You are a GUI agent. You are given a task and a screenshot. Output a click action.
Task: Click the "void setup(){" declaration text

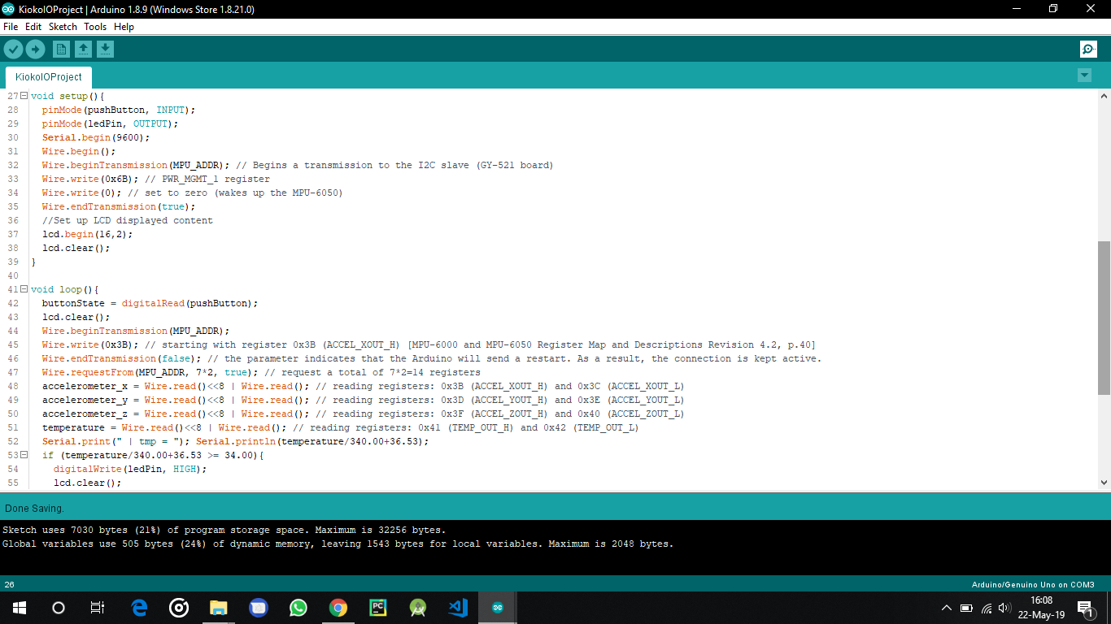[x=68, y=96]
